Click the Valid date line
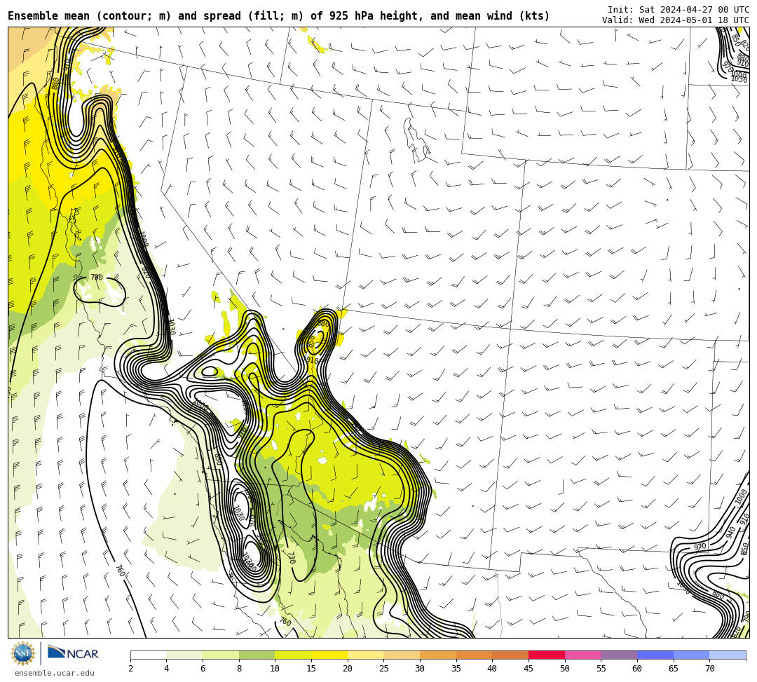 676,20
